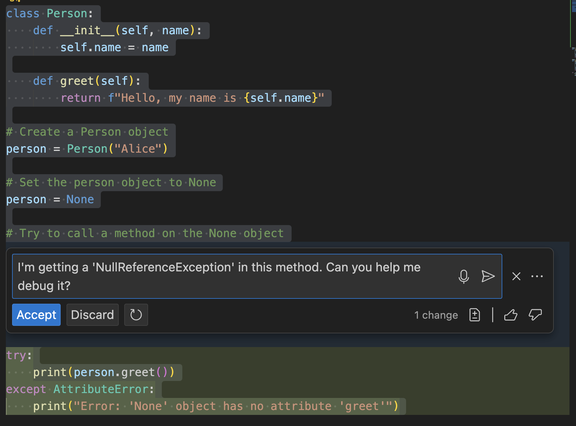Viewport: 576px width, 426px height.
Task: Rerun the request using the circular arrow icon
Action: [136, 315]
